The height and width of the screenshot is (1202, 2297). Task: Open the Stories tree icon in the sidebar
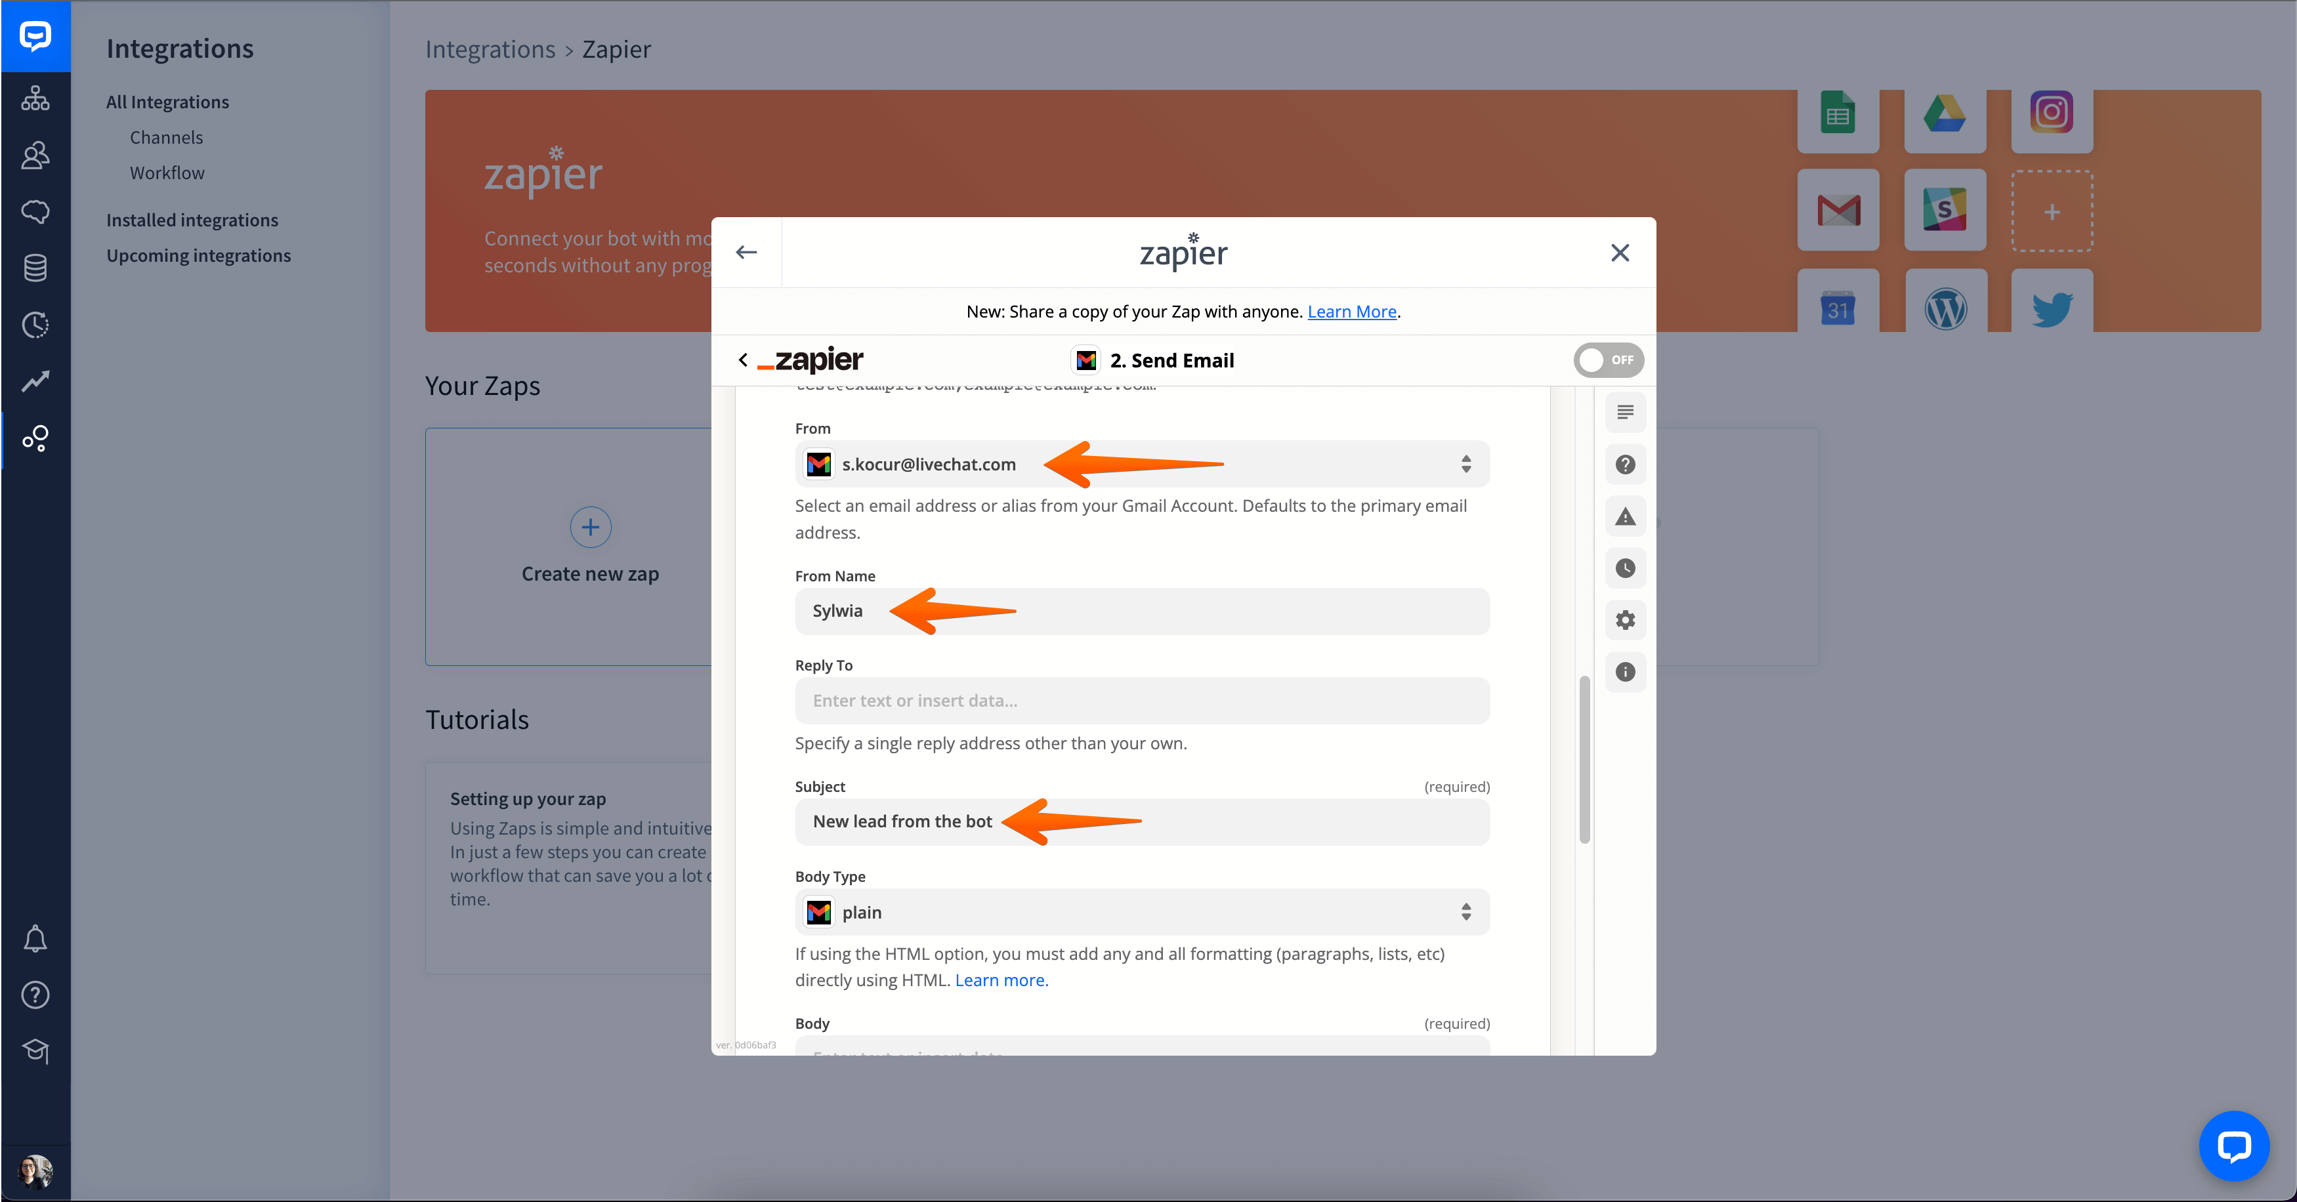point(35,98)
